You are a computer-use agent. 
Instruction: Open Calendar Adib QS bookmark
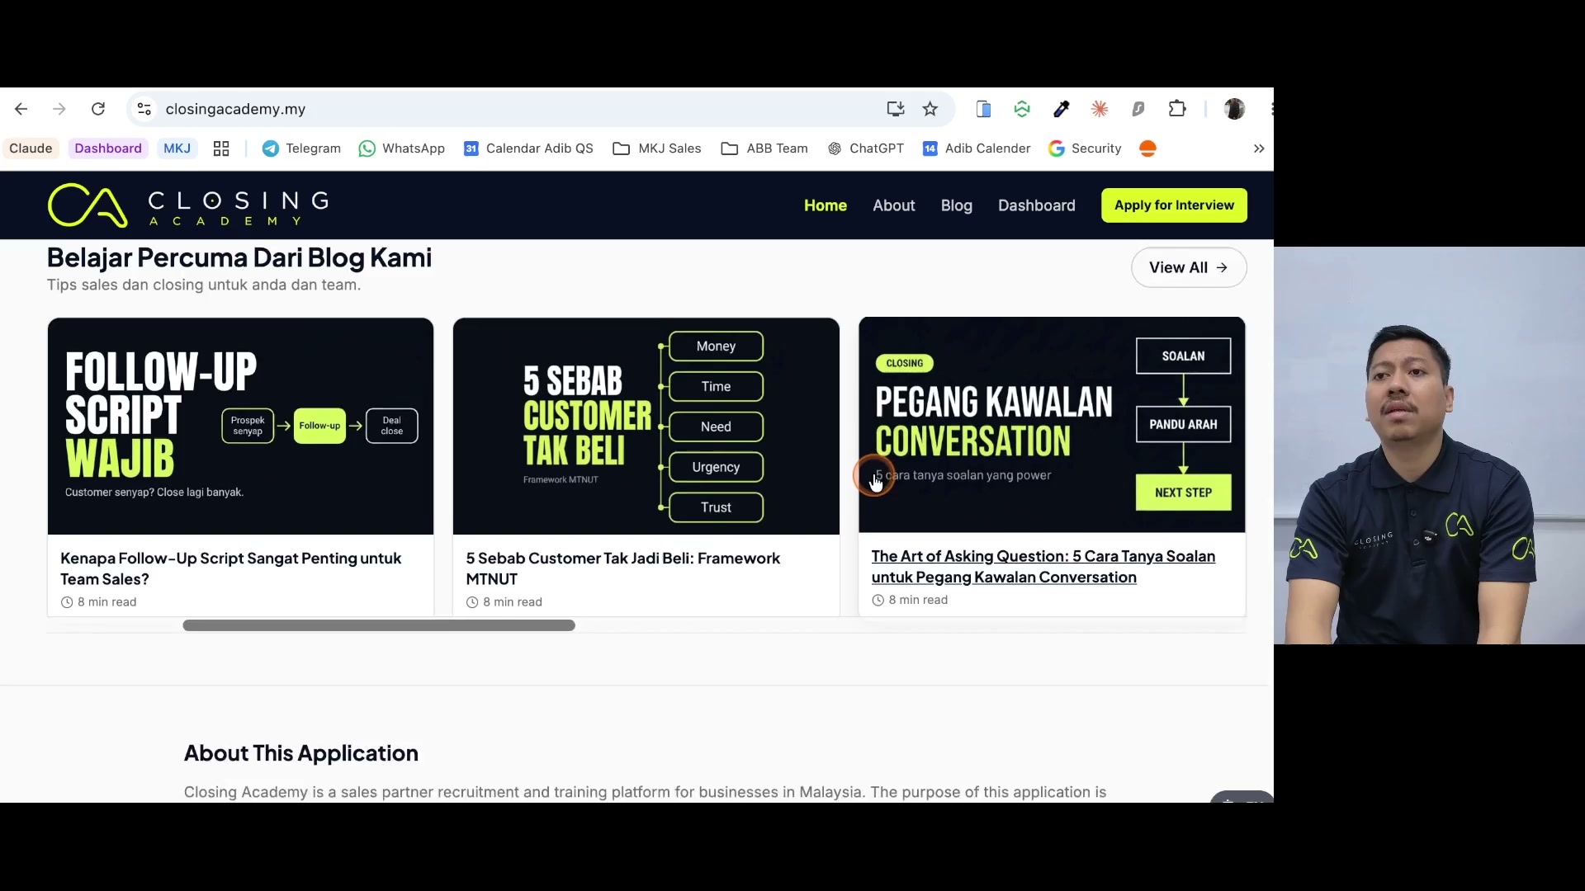(x=529, y=148)
